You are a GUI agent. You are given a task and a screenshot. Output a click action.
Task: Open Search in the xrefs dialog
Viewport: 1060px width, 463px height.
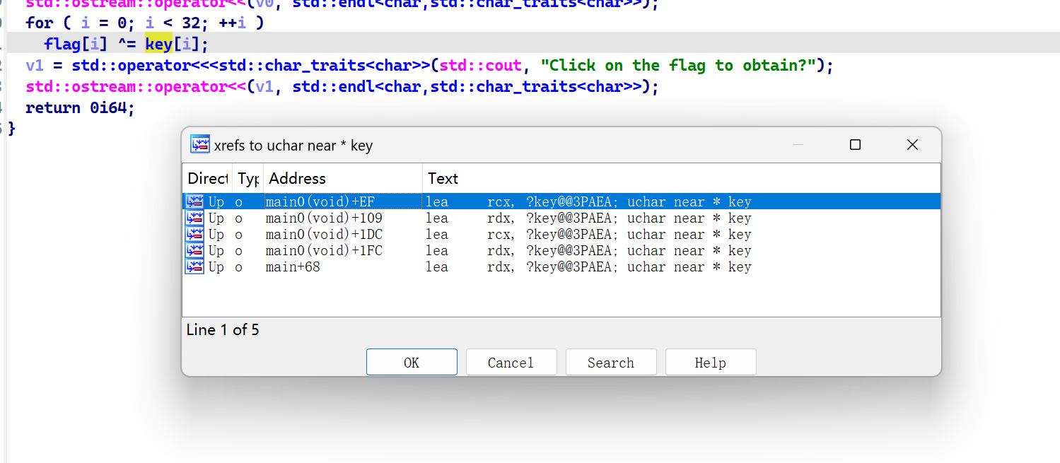coord(611,363)
